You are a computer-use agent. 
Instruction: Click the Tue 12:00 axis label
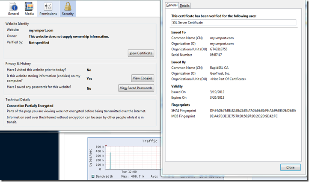click(129, 172)
